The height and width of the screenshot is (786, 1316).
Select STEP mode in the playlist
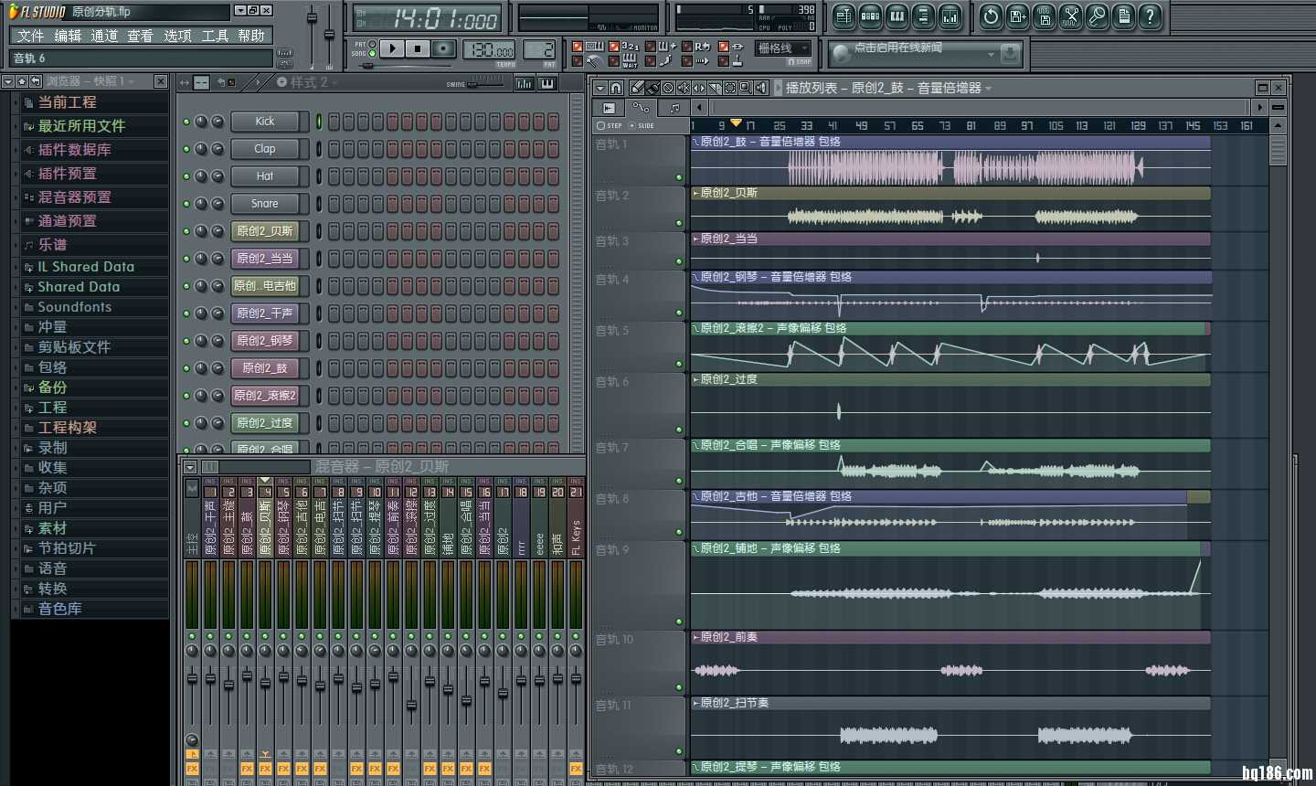609,125
